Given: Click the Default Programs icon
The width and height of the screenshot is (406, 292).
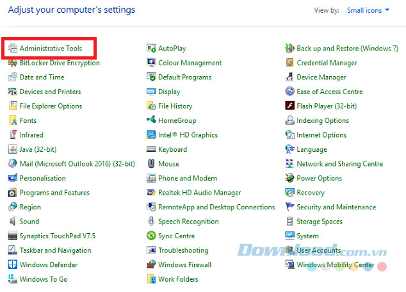Looking at the screenshot, I should point(151,77).
